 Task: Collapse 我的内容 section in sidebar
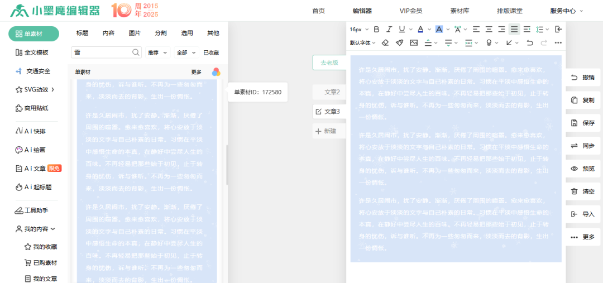click(35, 229)
